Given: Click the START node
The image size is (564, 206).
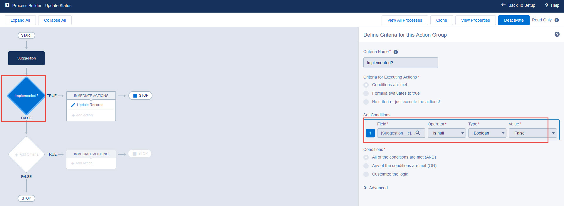Looking at the screenshot, I should click(26, 35).
